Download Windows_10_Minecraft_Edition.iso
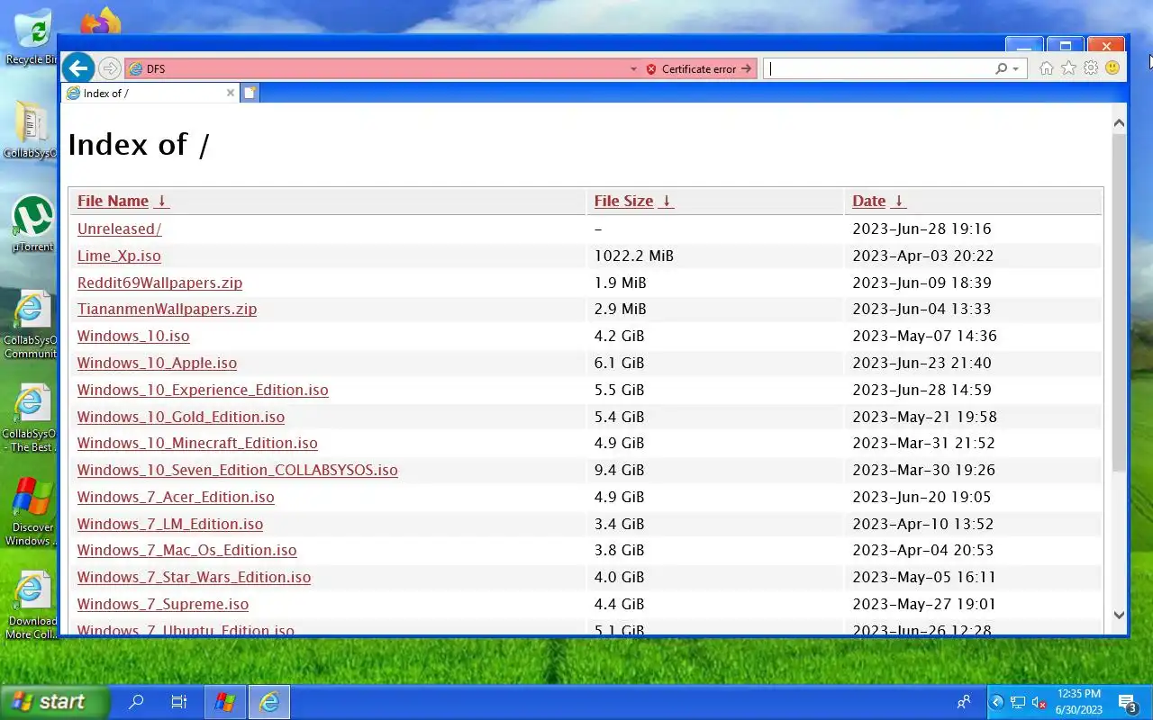The image size is (1153, 720). coord(197,443)
